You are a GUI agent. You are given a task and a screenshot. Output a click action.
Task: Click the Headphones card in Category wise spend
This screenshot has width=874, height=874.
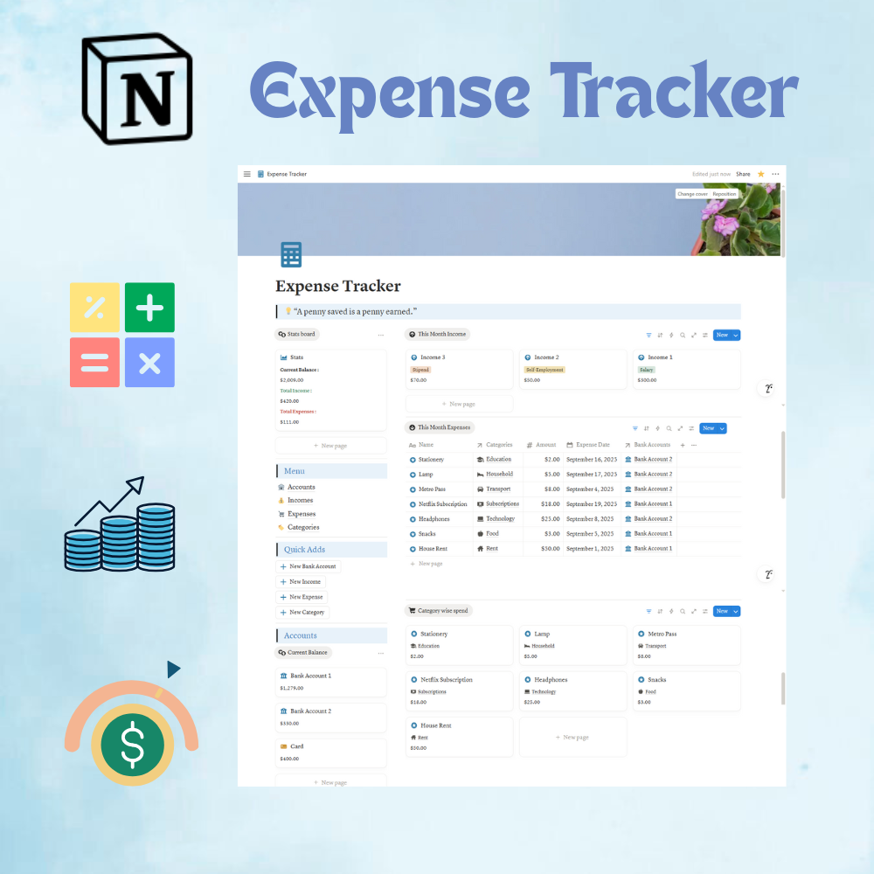pyautogui.click(x=573, y=691)
